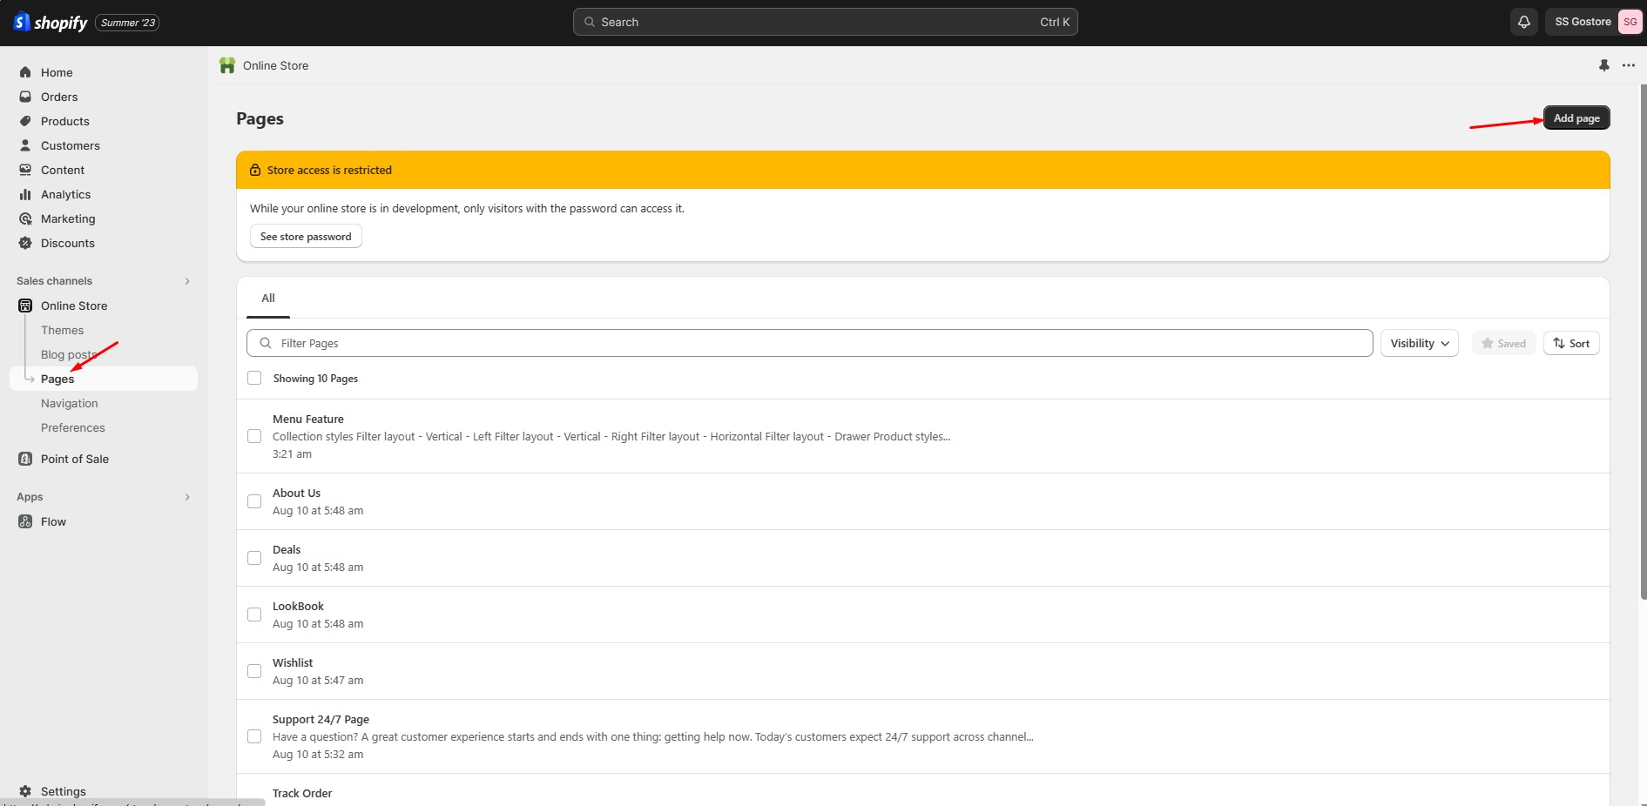Open Navigation under Online Store

click(69, 403)
